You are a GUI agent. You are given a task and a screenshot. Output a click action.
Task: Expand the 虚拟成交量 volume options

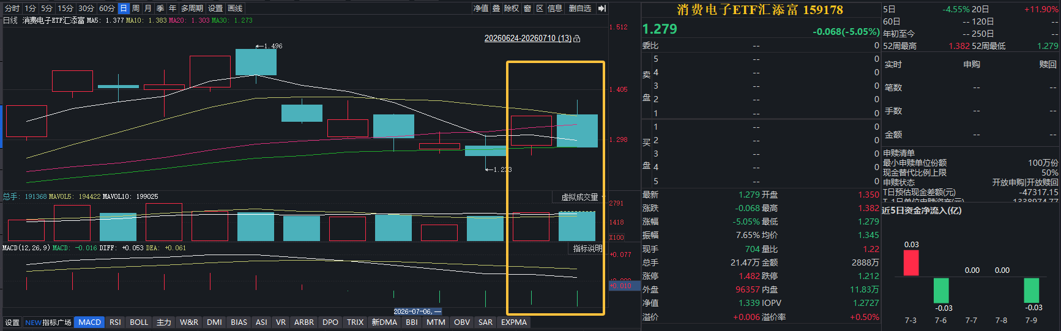click(x=581, y=197)
